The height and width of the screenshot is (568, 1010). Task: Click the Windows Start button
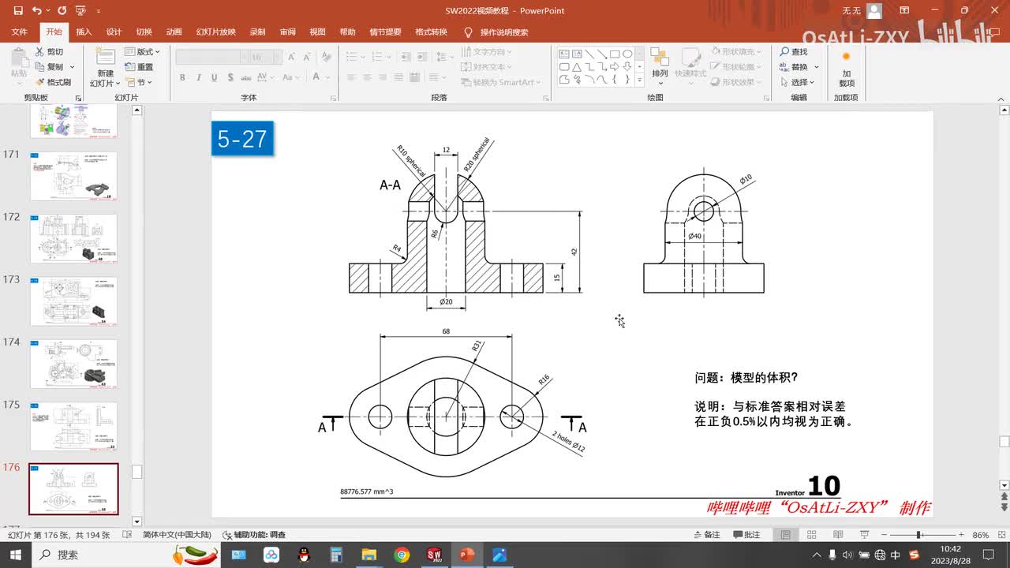tap(17, 555)
